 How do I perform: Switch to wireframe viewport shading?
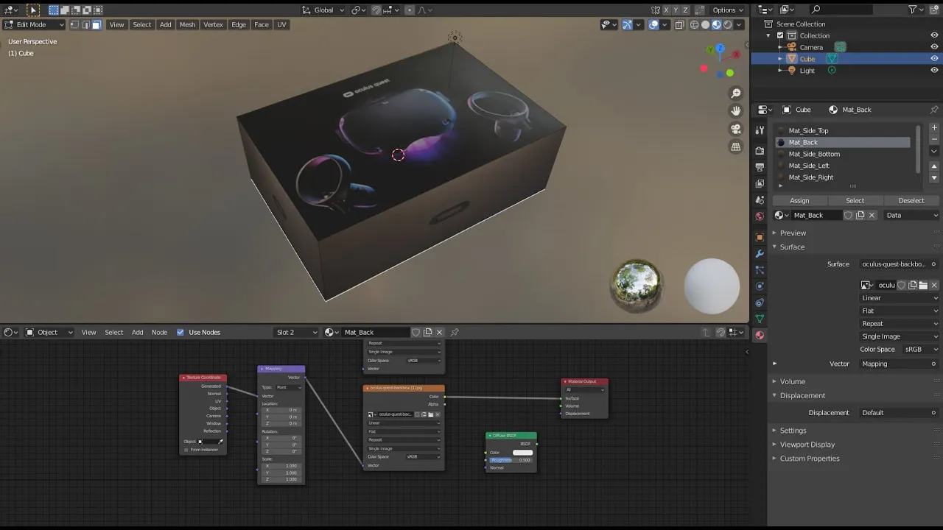(x=694, y=24)
